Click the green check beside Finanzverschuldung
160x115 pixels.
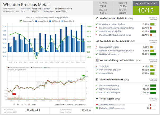pos(97,85)
